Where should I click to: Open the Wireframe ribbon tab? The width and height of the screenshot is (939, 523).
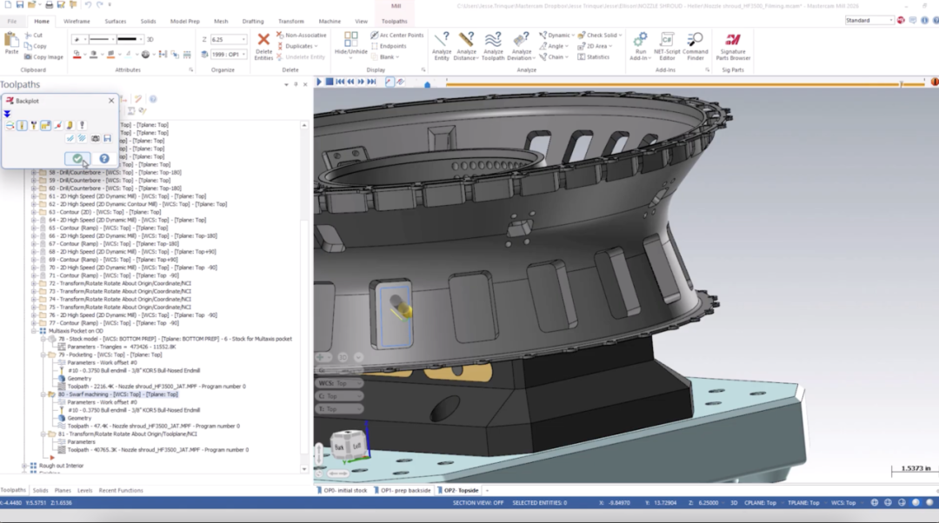pyautogui.click(x=77, y=21)
